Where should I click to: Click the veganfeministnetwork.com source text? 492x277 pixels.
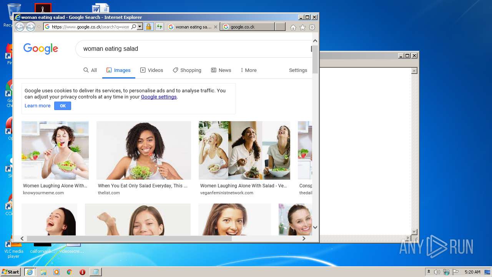point(227,193)
